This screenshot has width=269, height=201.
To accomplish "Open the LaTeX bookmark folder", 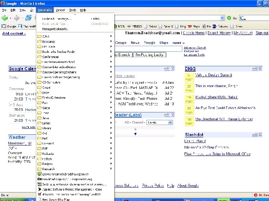I will [x=75, y=123].
